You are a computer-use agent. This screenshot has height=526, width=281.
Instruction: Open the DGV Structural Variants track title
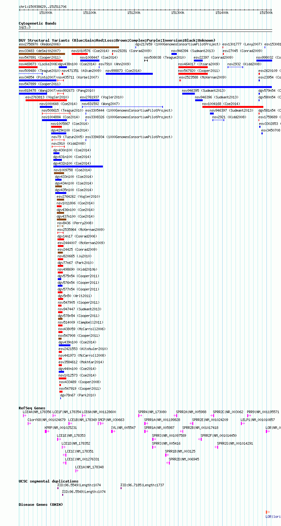[x=117, y=40]
